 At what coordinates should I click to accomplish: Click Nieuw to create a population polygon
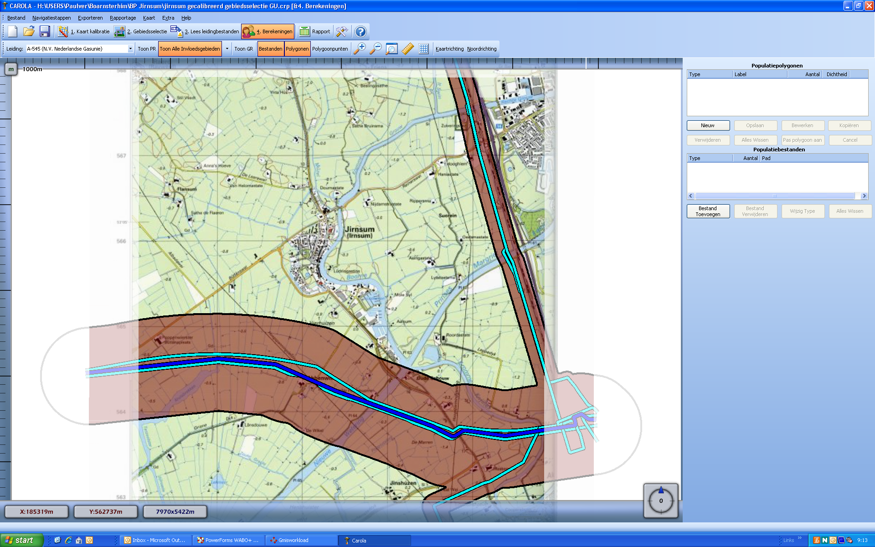click(x=708, y=125)
